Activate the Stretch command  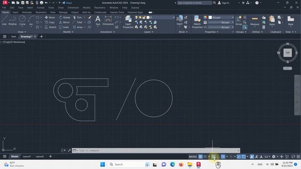pos(50,27)
